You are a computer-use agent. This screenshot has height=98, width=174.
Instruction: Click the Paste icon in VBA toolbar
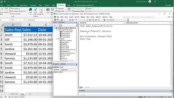pyautogui.click(x=70, y=20)
